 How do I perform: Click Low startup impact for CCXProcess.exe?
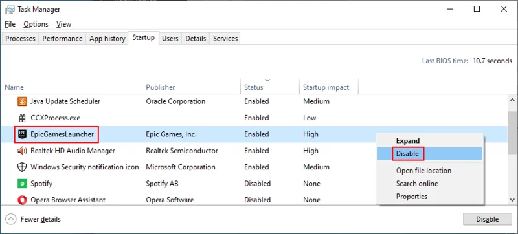pos(310,118)
